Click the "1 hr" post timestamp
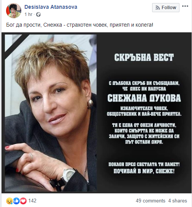Viewport: 192px width, 207px height. [x=29, y=14]
